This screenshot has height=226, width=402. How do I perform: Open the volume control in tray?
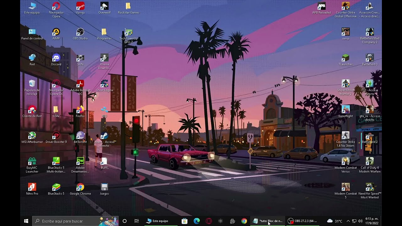coord(360,221)
